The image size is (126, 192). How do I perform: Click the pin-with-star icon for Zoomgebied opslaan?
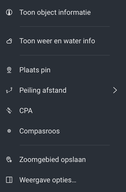pos(9,160)
